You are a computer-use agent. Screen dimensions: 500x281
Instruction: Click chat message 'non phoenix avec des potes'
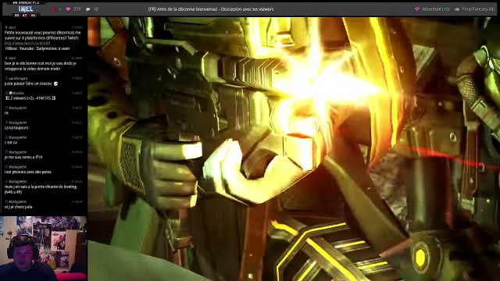pos(28,172)
